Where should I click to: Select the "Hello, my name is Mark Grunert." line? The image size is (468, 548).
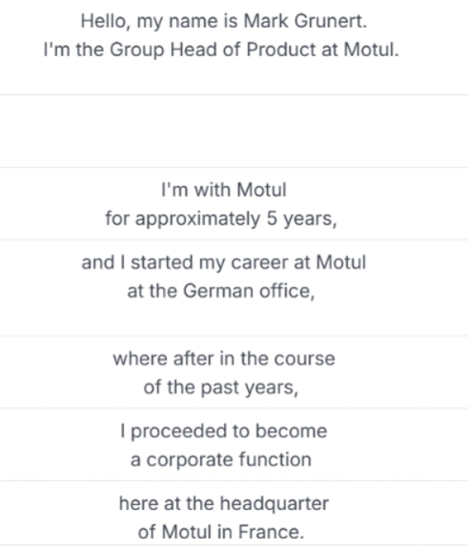[224, 21]
